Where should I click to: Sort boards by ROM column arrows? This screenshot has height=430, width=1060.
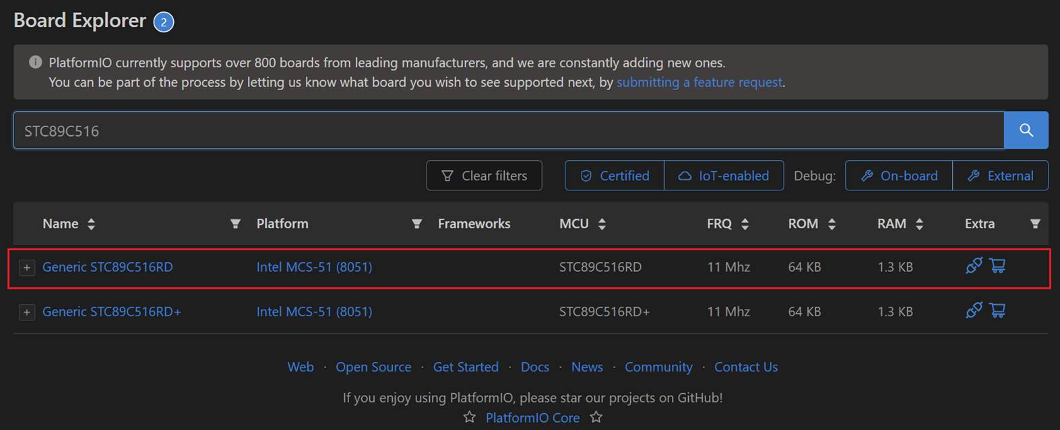point(832,224)
